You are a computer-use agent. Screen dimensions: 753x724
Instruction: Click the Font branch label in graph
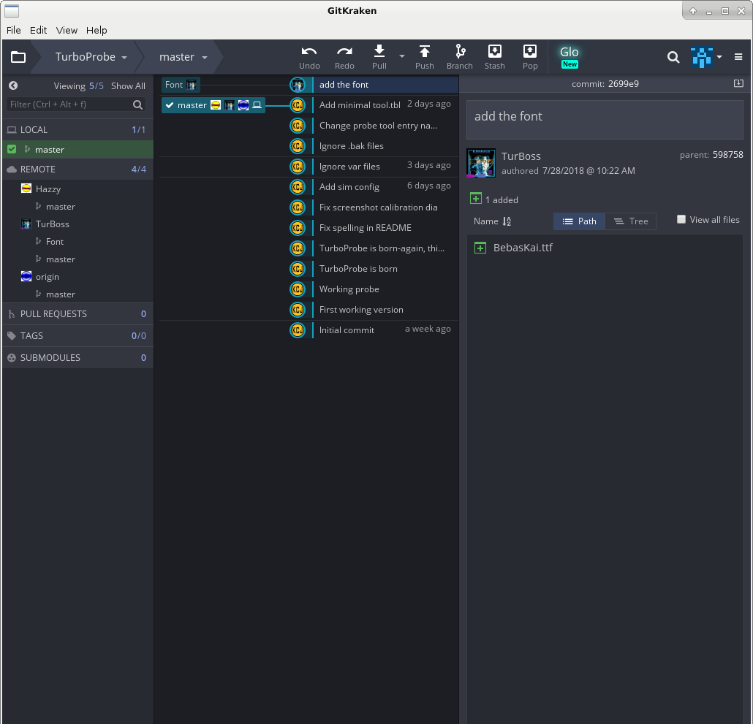pyautogui.click(x=181, y=85)
